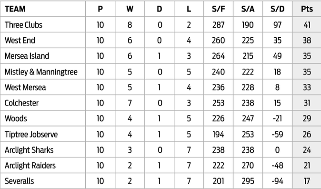Select Severalls shot difference -94
The image size is (321, 189).
coord(277,181)
